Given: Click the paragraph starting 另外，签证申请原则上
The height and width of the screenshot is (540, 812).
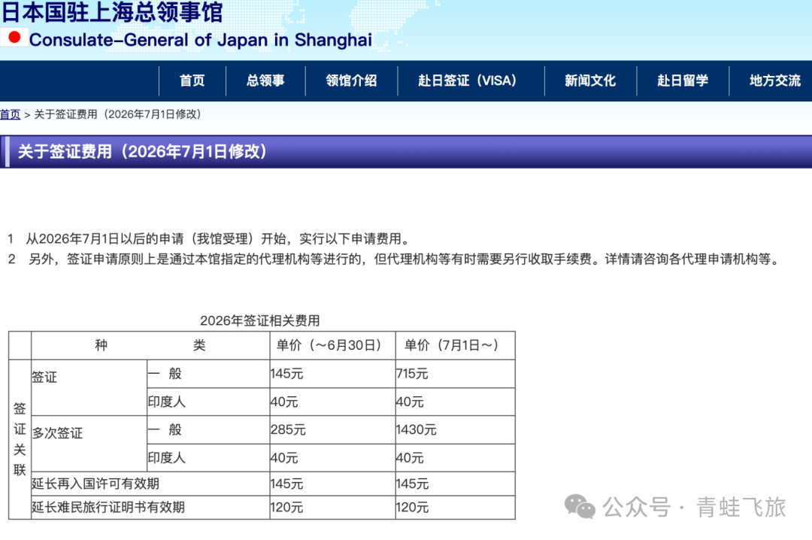Looking at the screenshot, I should pyautogui.click(x=404, y=259).
